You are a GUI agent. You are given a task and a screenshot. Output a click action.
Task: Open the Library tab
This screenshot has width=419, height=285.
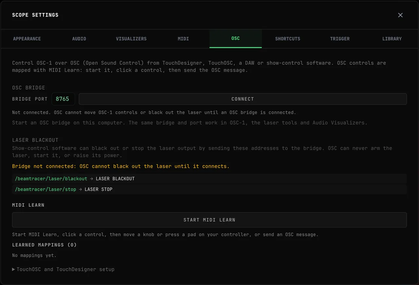[x=392, y=39]
